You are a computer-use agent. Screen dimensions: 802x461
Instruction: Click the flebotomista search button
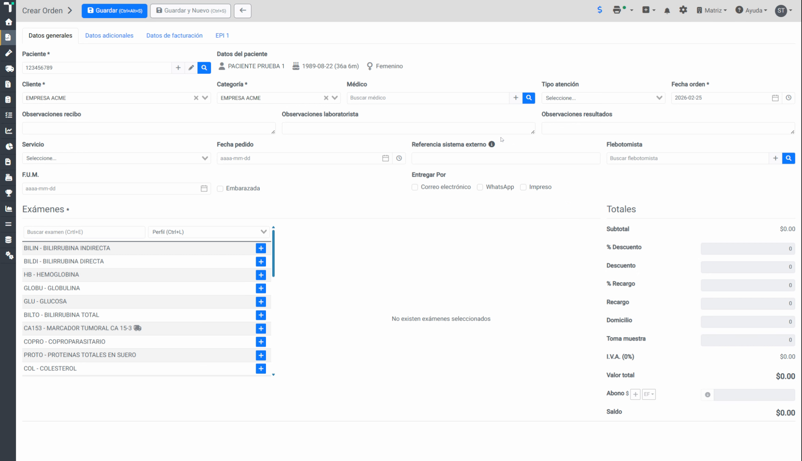pos(788,158)
